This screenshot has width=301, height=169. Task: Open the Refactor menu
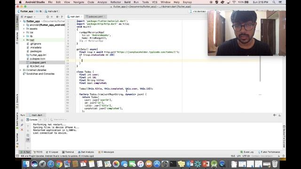tap(116, 2)
